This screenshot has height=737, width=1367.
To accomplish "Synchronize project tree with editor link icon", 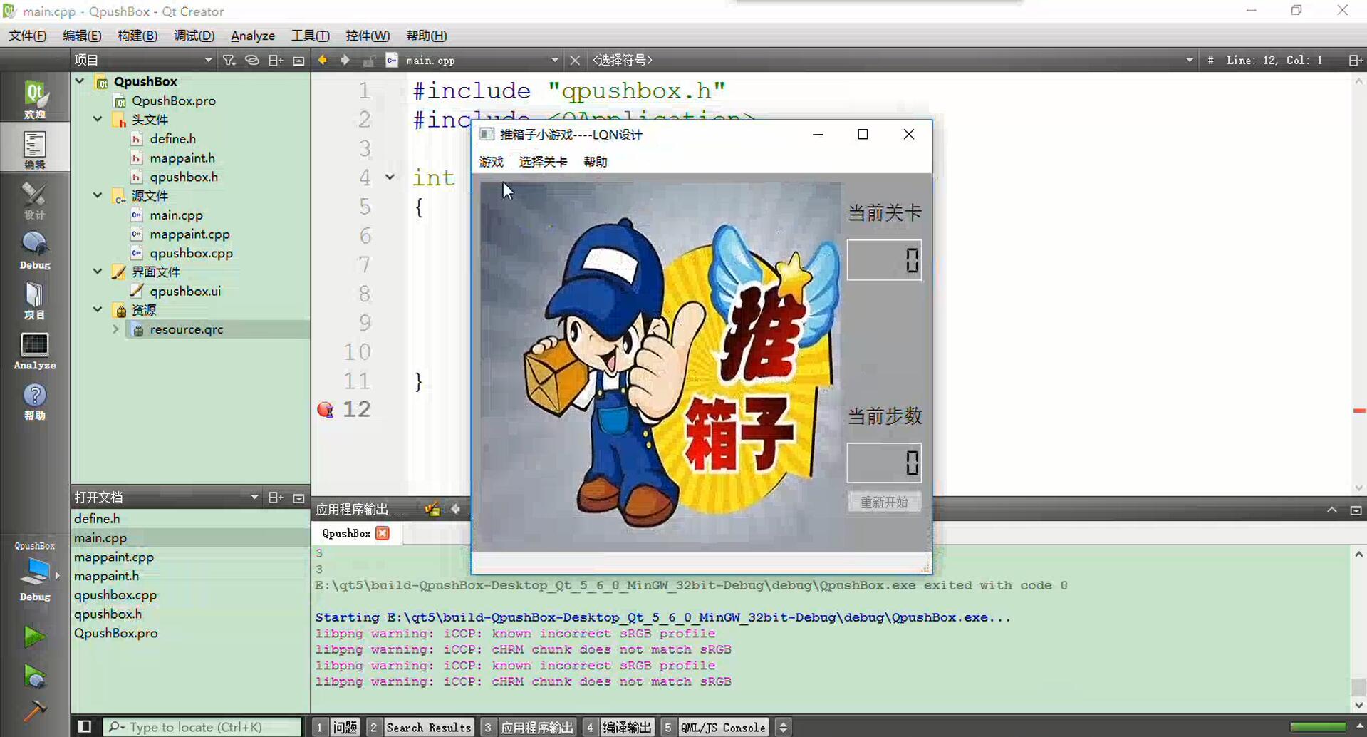I will coord(251,61).
